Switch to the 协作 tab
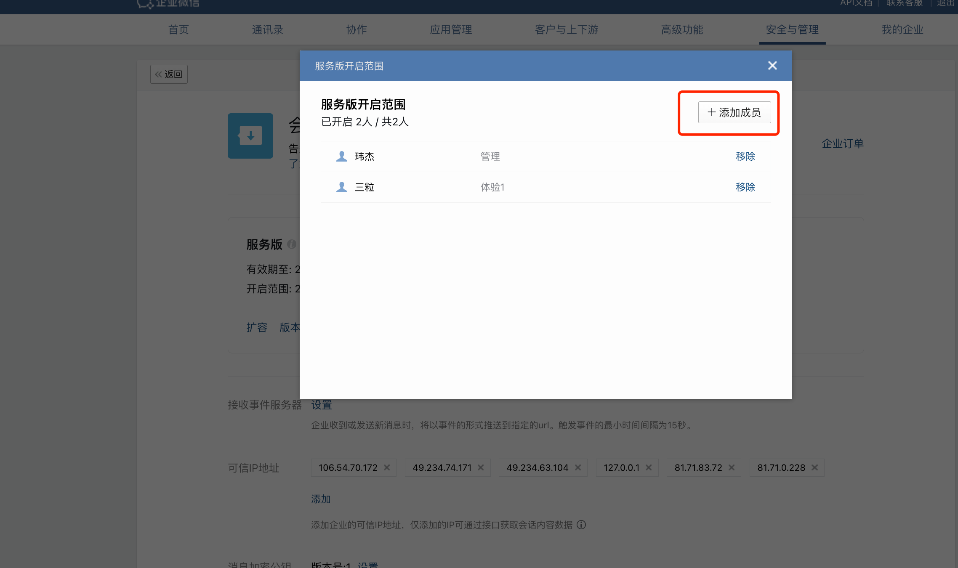This screenshot has width=958, height=568. (357, 30)
